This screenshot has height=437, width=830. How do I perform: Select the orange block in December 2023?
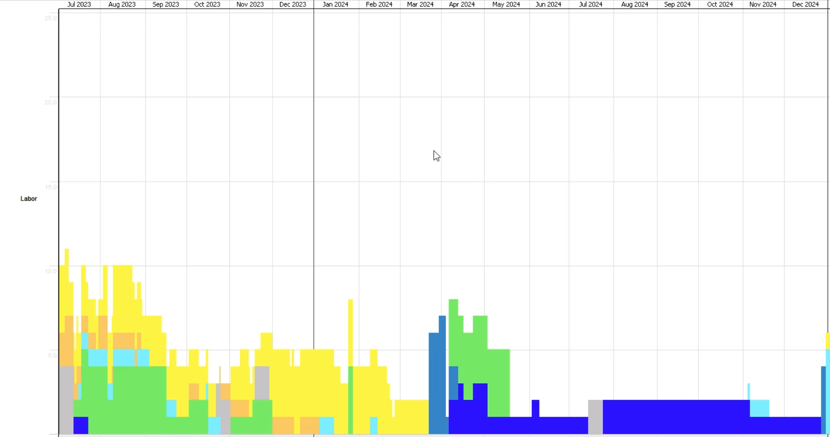(x=283, y=425)
